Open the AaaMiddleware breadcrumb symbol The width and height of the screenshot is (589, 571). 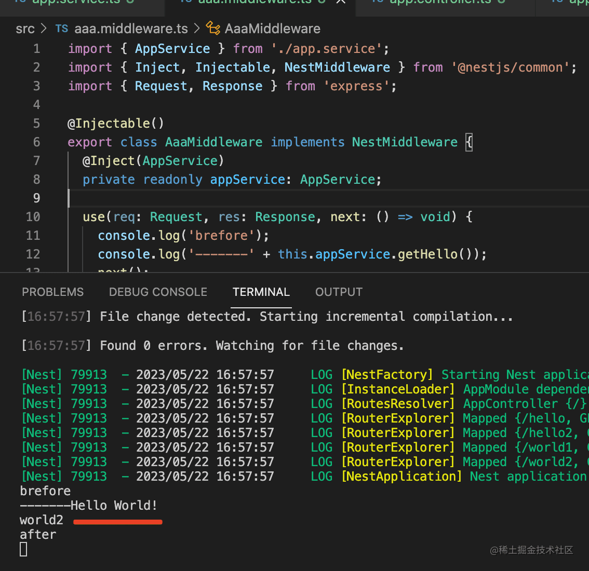[x=272, y=29]
